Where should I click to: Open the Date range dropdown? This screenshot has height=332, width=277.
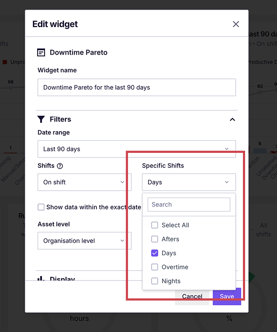[x=136, y=149]
